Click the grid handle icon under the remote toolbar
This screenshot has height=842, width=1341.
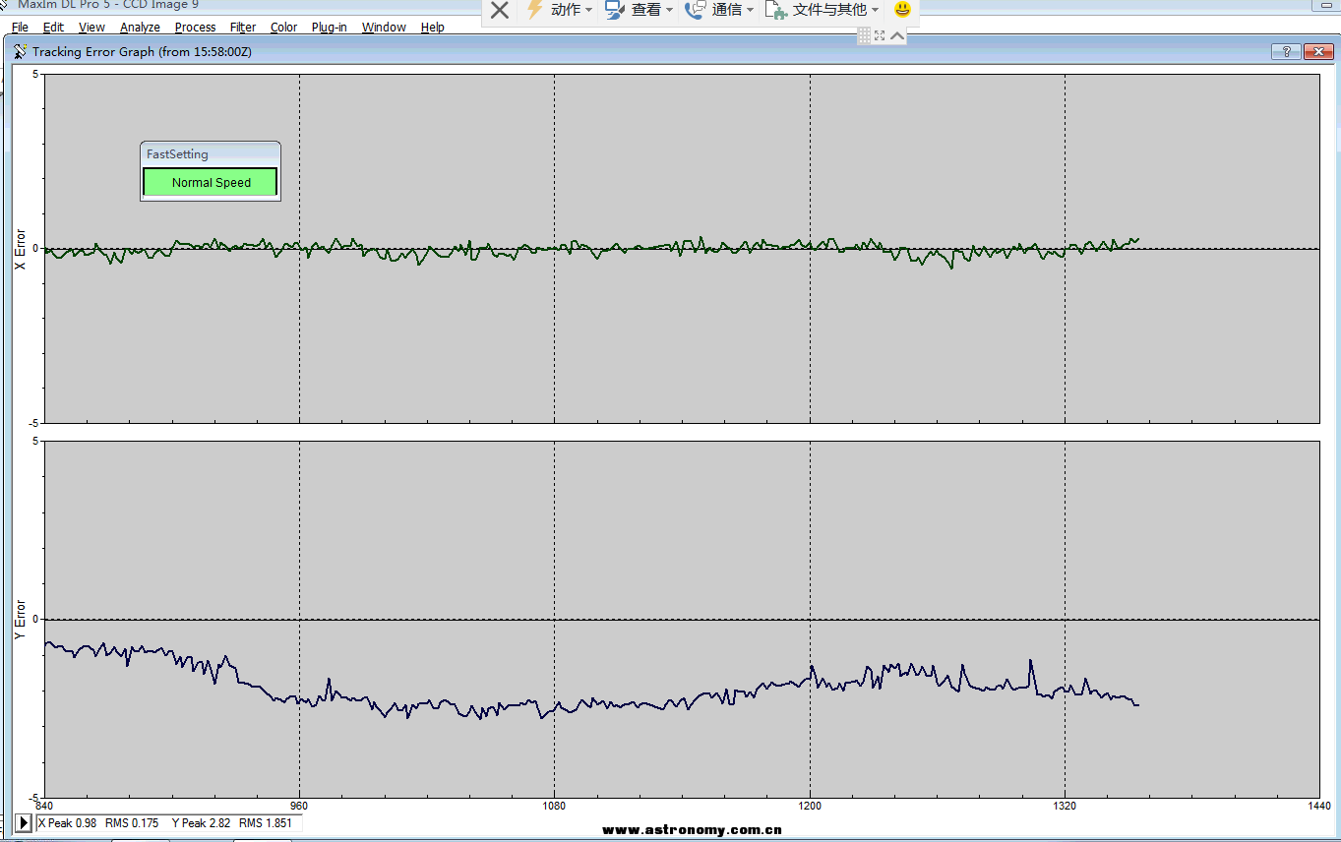click(864, 35)
